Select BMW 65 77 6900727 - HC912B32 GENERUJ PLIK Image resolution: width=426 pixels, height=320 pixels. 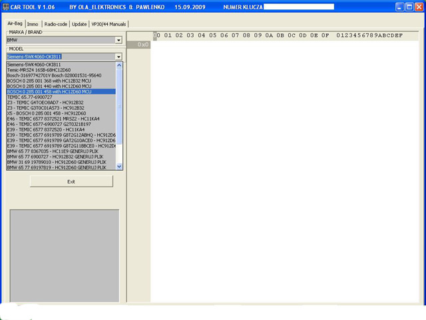click(x=61, y=157)
